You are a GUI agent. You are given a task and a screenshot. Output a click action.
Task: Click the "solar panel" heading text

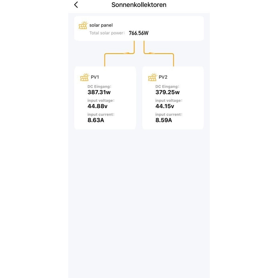(x=101, y=25)
